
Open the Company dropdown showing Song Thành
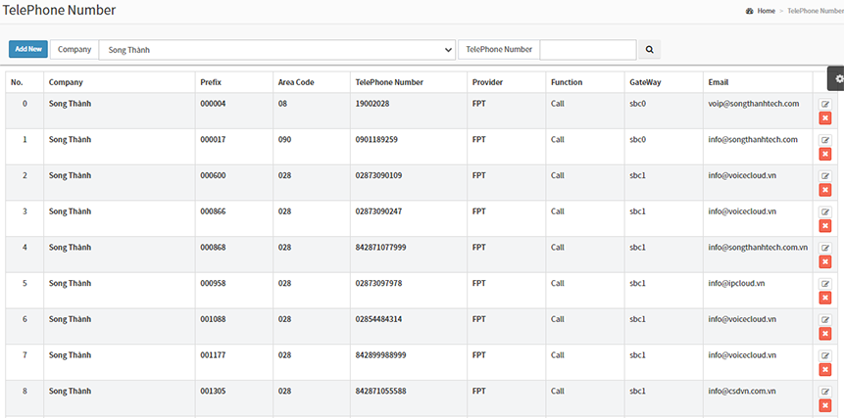pos(277,50)
